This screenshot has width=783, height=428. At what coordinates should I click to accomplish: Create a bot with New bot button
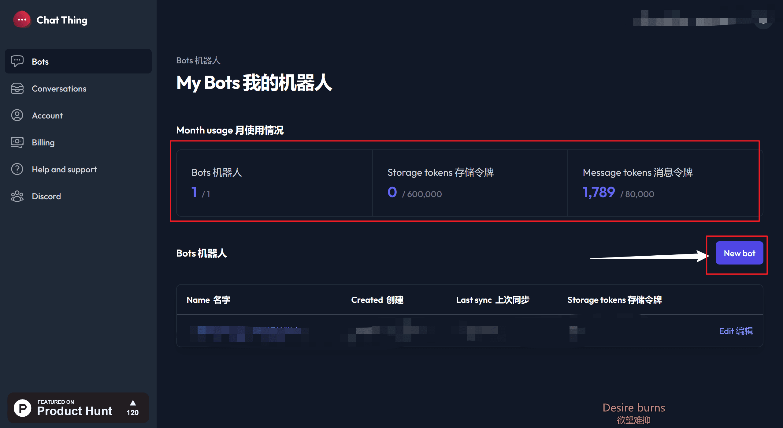[739, 253]
